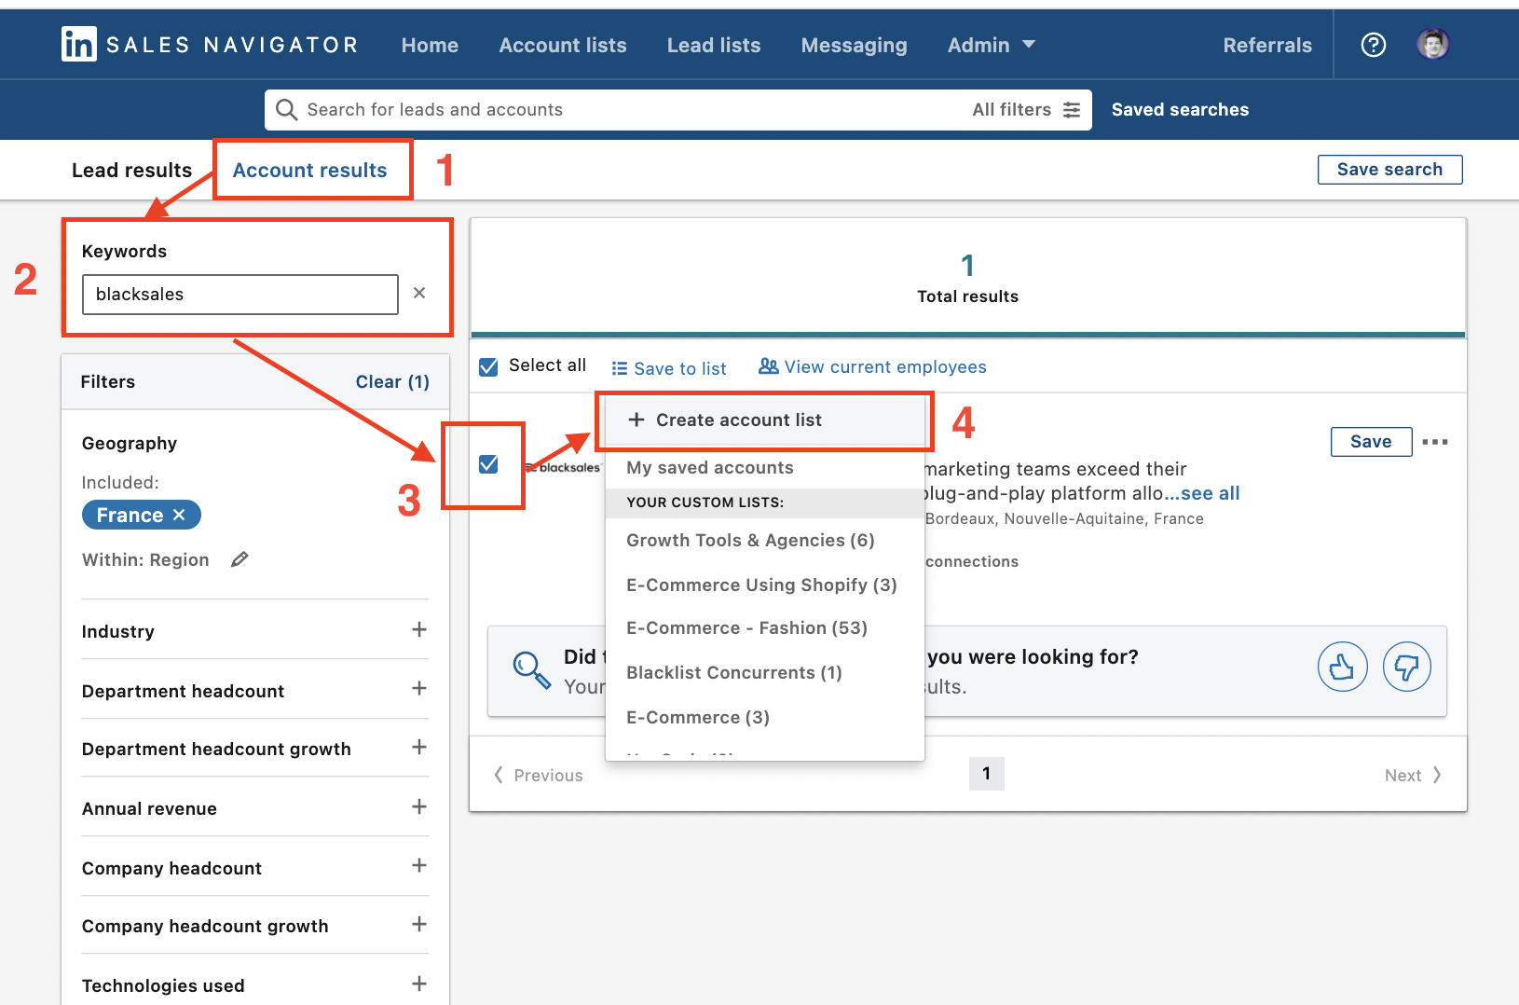Click the View current employees people icon
This screenshot has width=1519, height=1005.
tap(768, 366)
